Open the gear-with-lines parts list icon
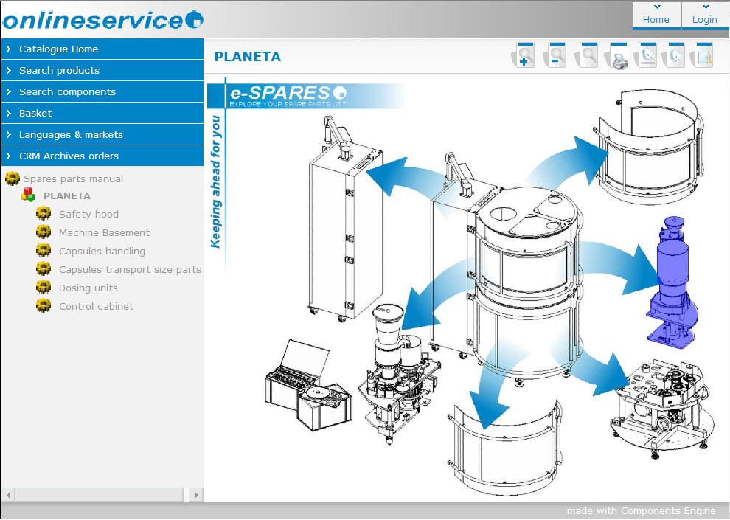 (x=647, y=55)
